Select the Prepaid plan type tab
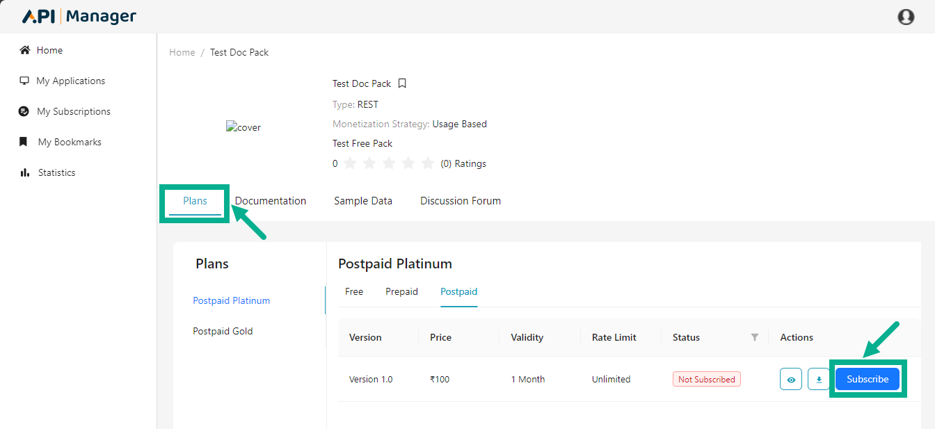The image size is (935, 429). coord(401,291)
